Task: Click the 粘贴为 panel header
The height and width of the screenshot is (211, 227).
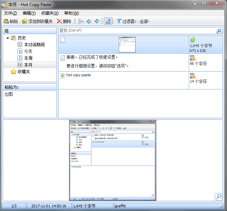Action: (30, 87)
